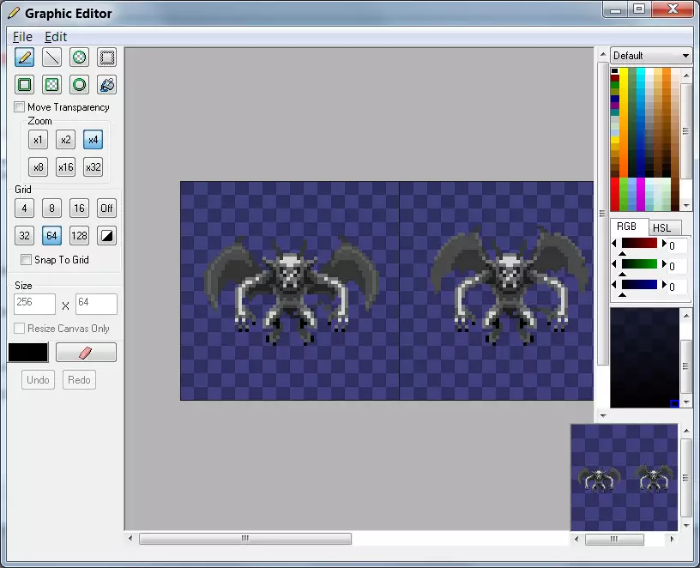Click the eraser button
This screenshot has height=568, width=700.
[86, 353]
